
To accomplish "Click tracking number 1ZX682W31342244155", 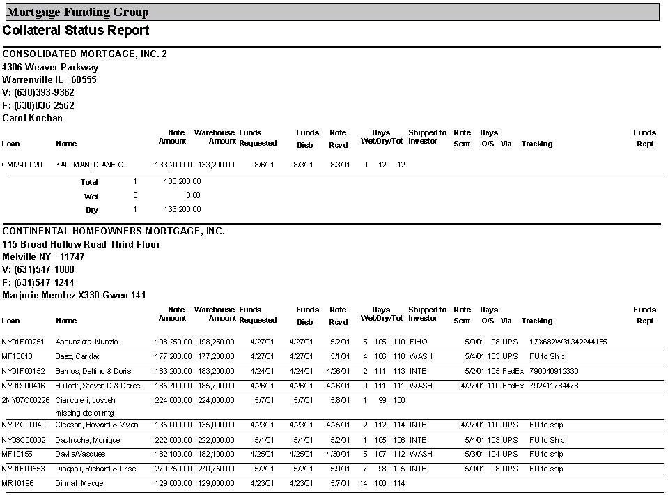I will pos(568,342).
